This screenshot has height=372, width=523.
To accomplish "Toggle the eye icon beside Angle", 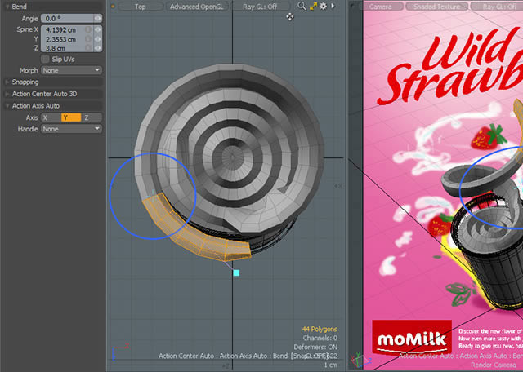I will 97,18.
